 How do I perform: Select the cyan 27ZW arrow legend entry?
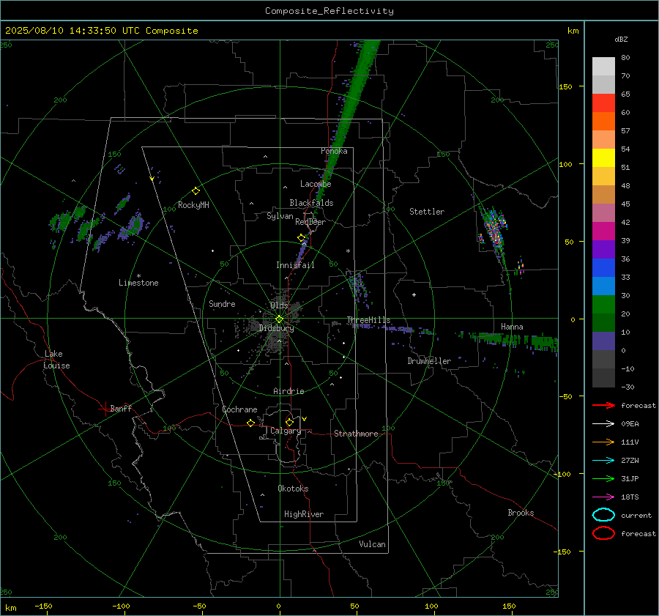pos(603,461)
